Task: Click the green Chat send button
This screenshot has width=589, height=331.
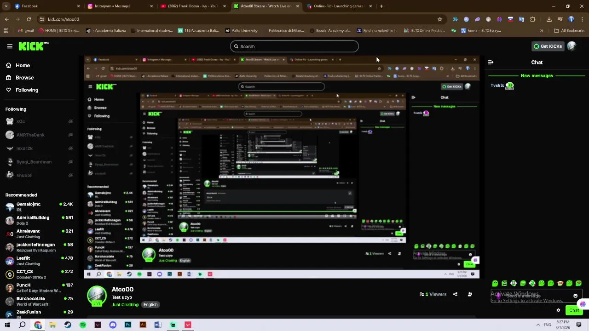Action: click(x=573, y=310)
